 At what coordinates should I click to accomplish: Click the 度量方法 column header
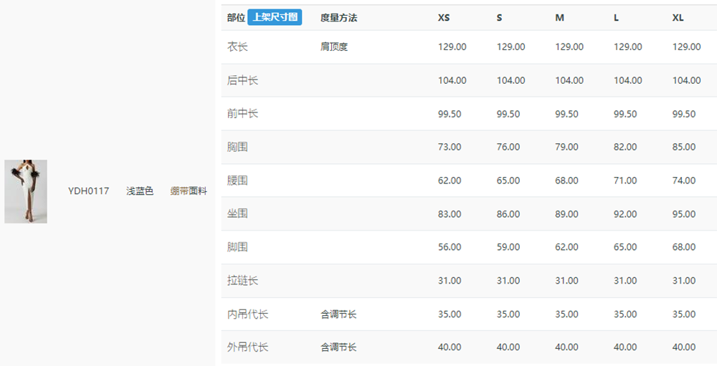339,18
